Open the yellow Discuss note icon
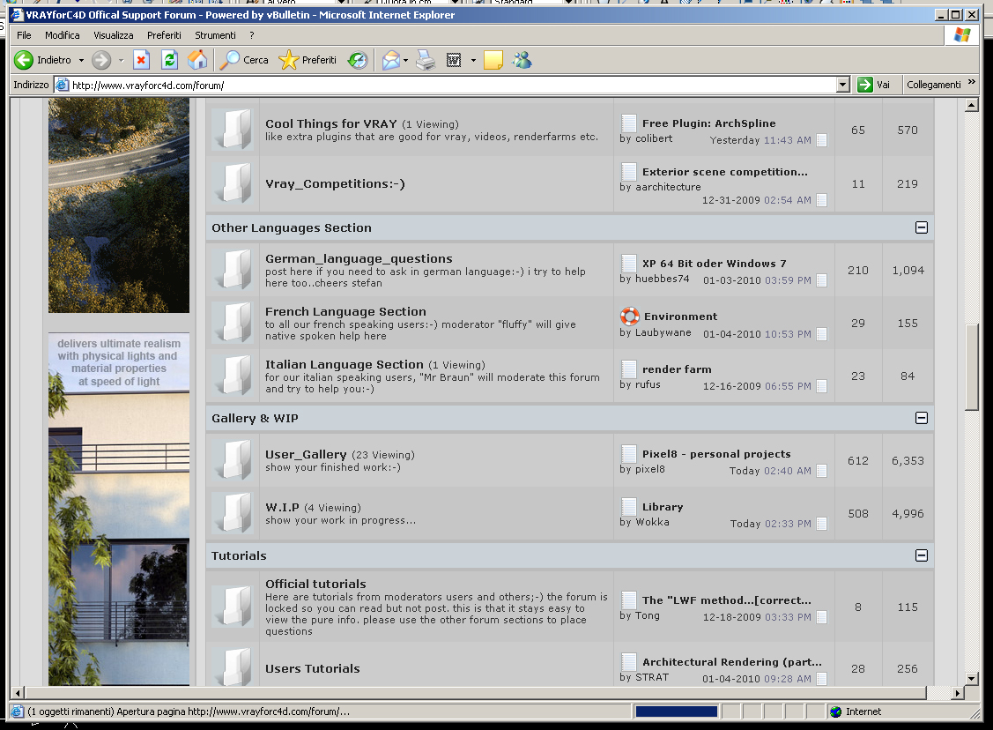The height and width of the screenshot is (730, 993). click(x=493, y=60)
